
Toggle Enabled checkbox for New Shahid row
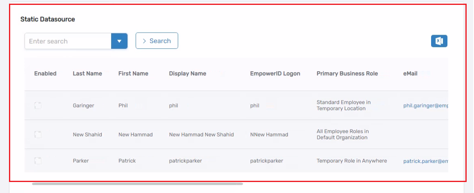38,135
